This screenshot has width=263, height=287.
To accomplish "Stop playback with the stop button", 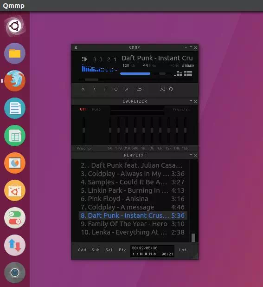I will click(x=116, y=89).
